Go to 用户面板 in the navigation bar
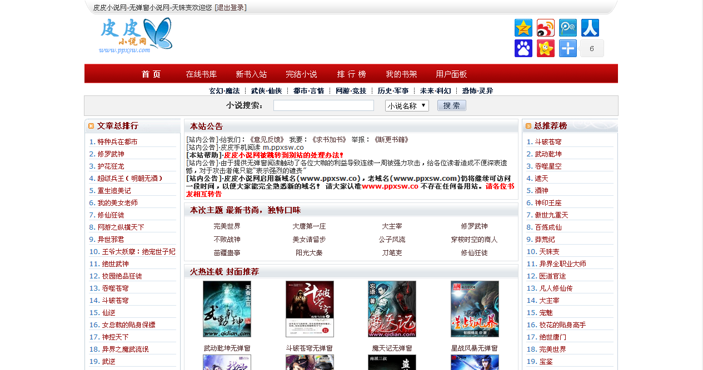 451,74
